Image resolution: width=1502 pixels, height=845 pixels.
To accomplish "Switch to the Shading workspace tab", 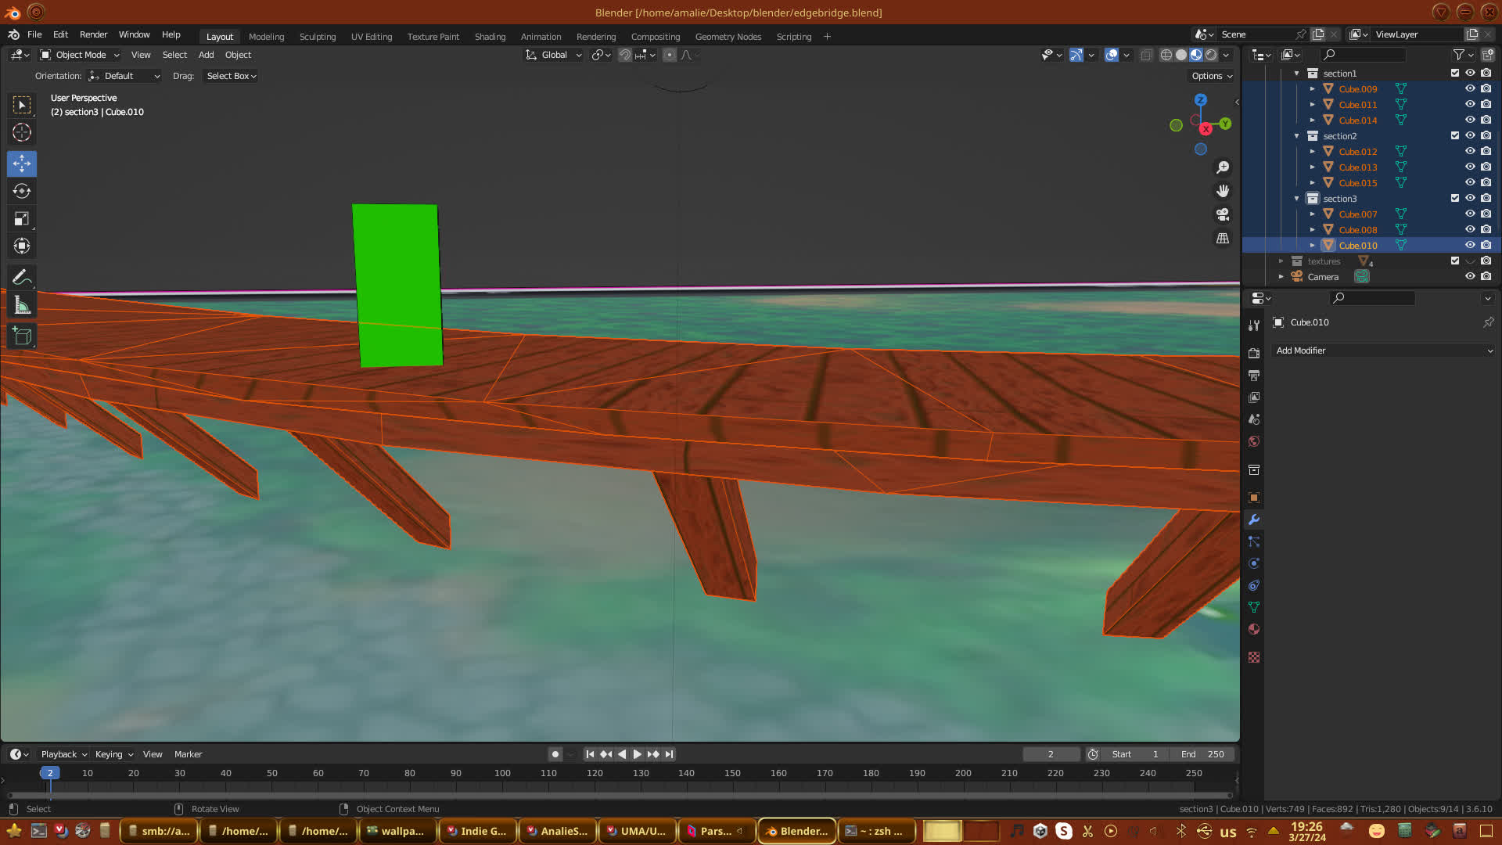I will pos(490,37).
